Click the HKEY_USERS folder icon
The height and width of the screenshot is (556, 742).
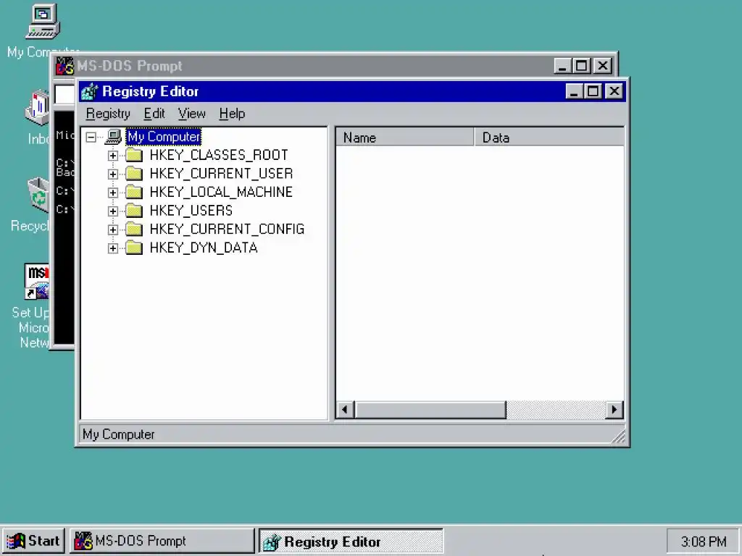[x=134, y=210]
